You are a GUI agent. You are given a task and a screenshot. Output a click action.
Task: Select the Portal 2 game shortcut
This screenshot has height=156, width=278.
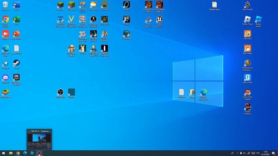(126, 20)
